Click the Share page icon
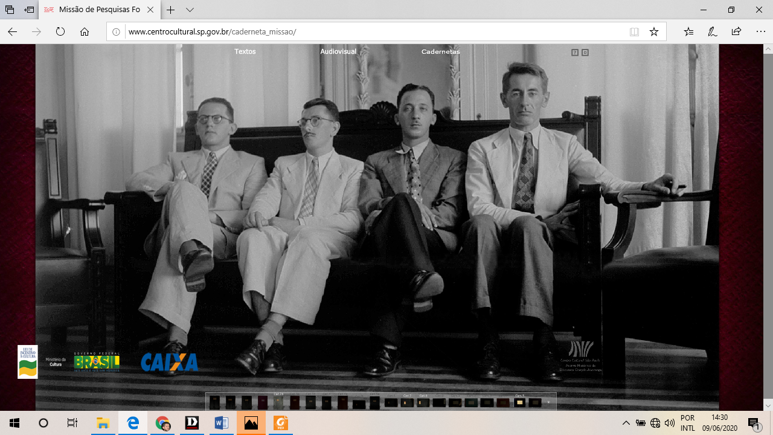Viewport: 773px width, 435px height. pyautogui.click(x=736, y=32)
